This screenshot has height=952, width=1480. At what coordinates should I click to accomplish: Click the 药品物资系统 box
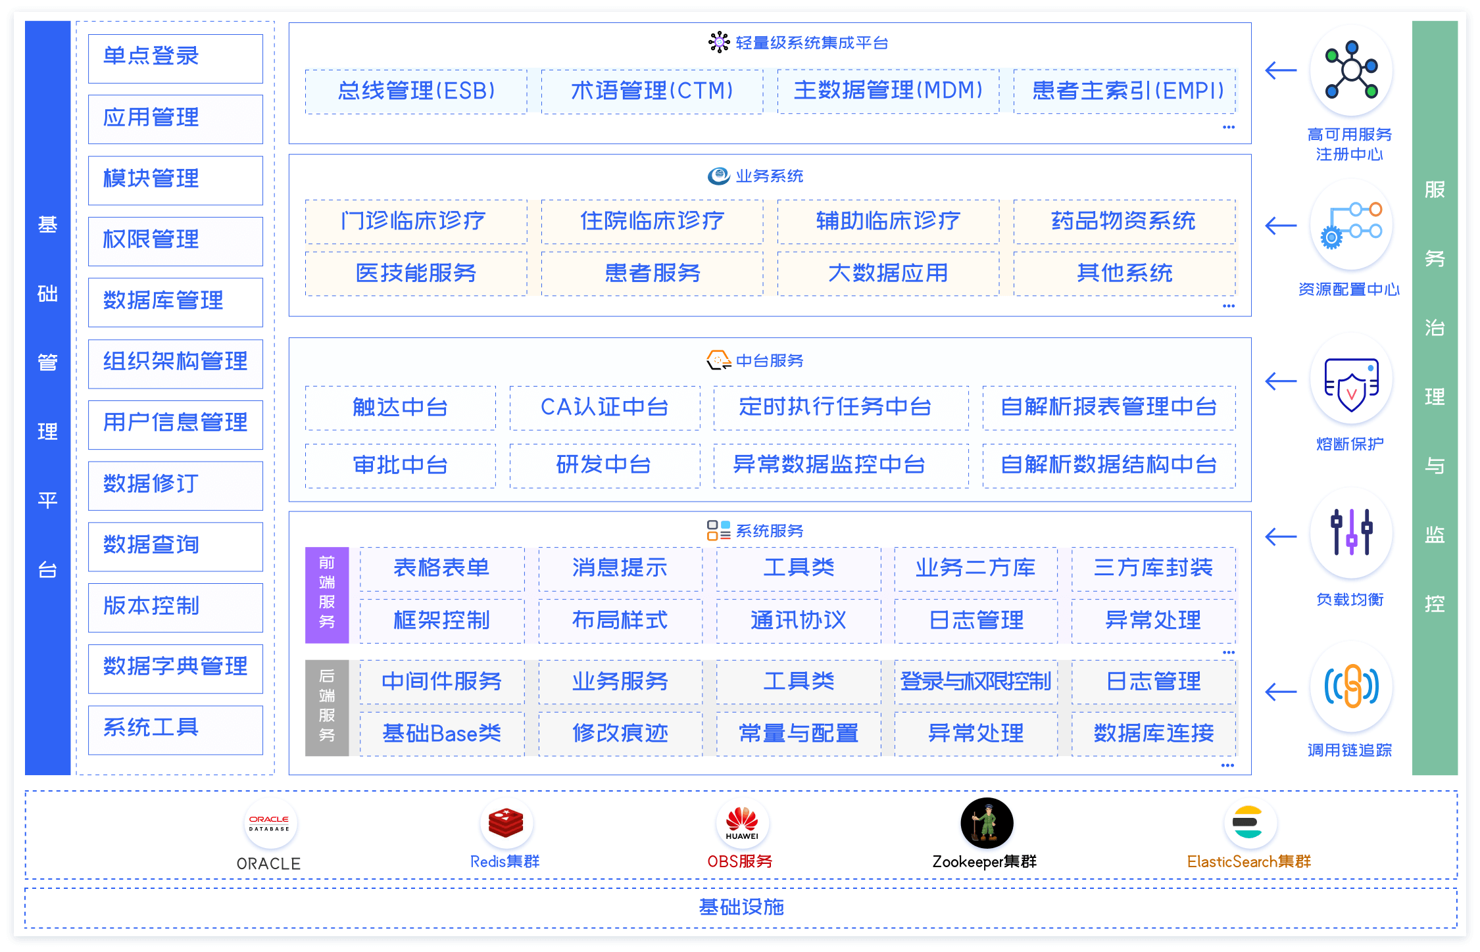tap(1125, 222)
